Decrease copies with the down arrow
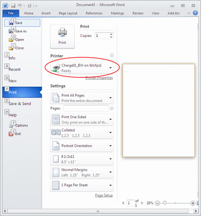The image size is (201, 216). pos(111,37)
